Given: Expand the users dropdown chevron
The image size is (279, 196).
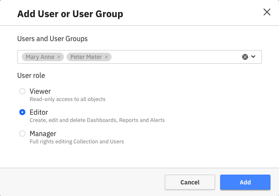Looking at the screenshot, I should click(x=253, y=57).
